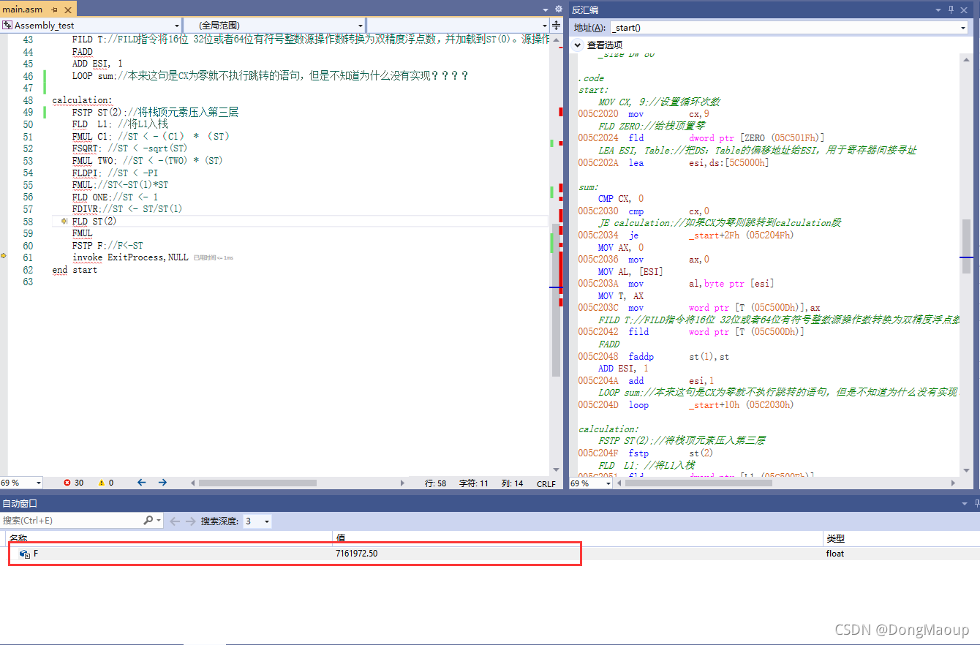Click the 字符: 11 character indicator

473,483
